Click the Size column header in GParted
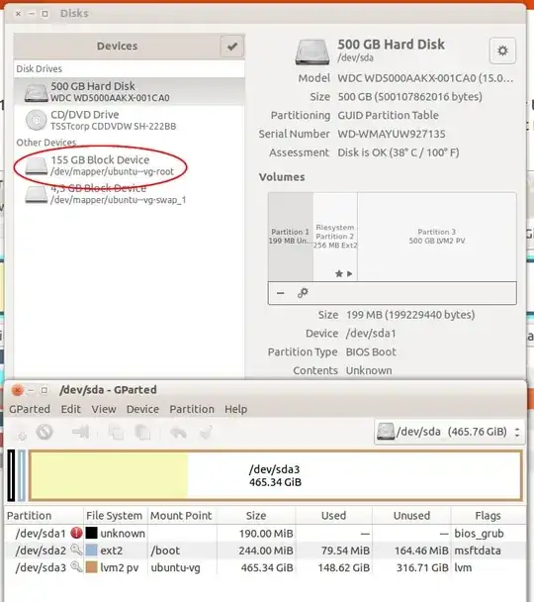Viewport: 534px width, 602px height. point(256,515)
